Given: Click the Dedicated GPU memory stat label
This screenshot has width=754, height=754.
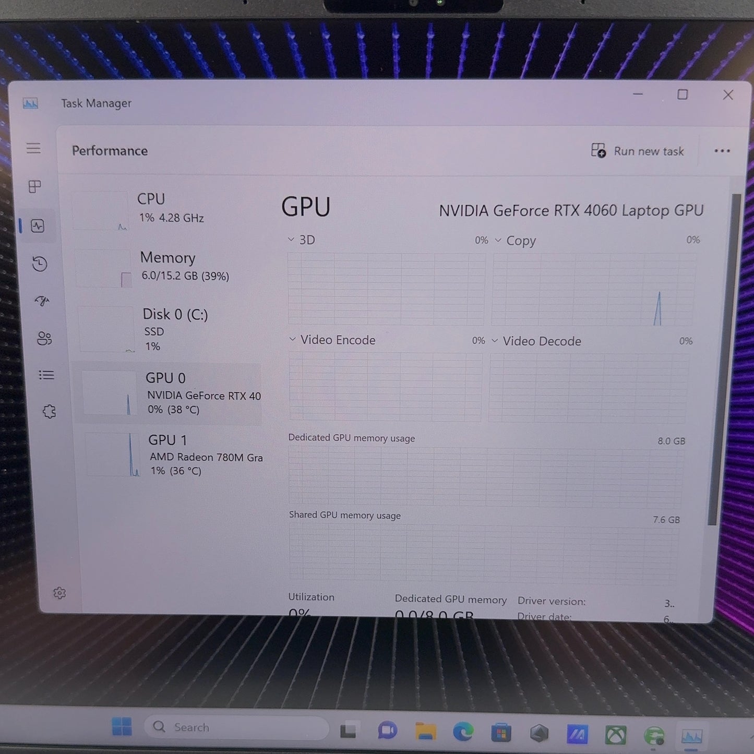Looking at the screenshot, I should pyautogui.click(x=451, y=600).
